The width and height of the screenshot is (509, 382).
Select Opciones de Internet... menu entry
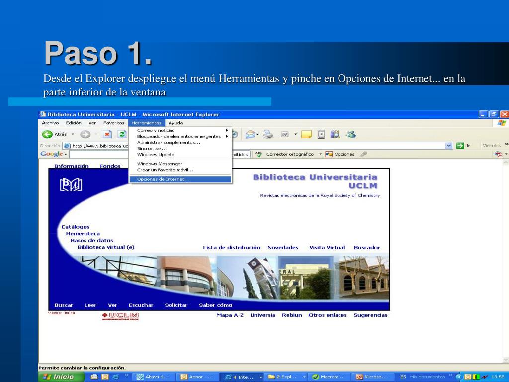180,179
